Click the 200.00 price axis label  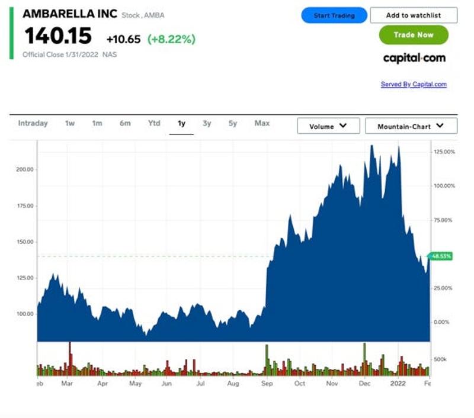[x=25, y=169]
